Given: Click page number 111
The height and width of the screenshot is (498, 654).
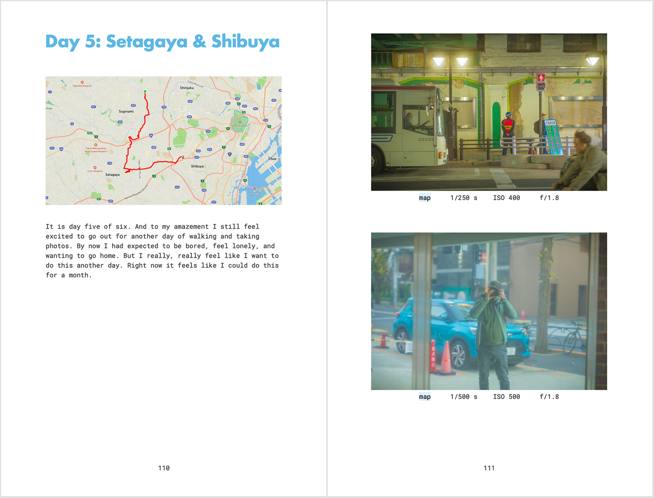Looking at the screenshot, I should pos(489,468).
